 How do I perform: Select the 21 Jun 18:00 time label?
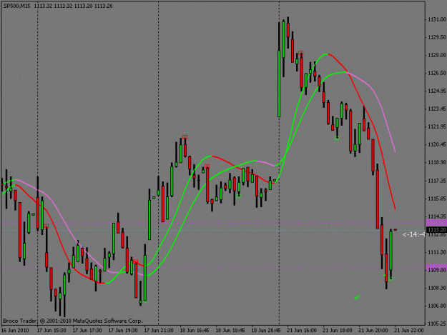click(338, 330)
